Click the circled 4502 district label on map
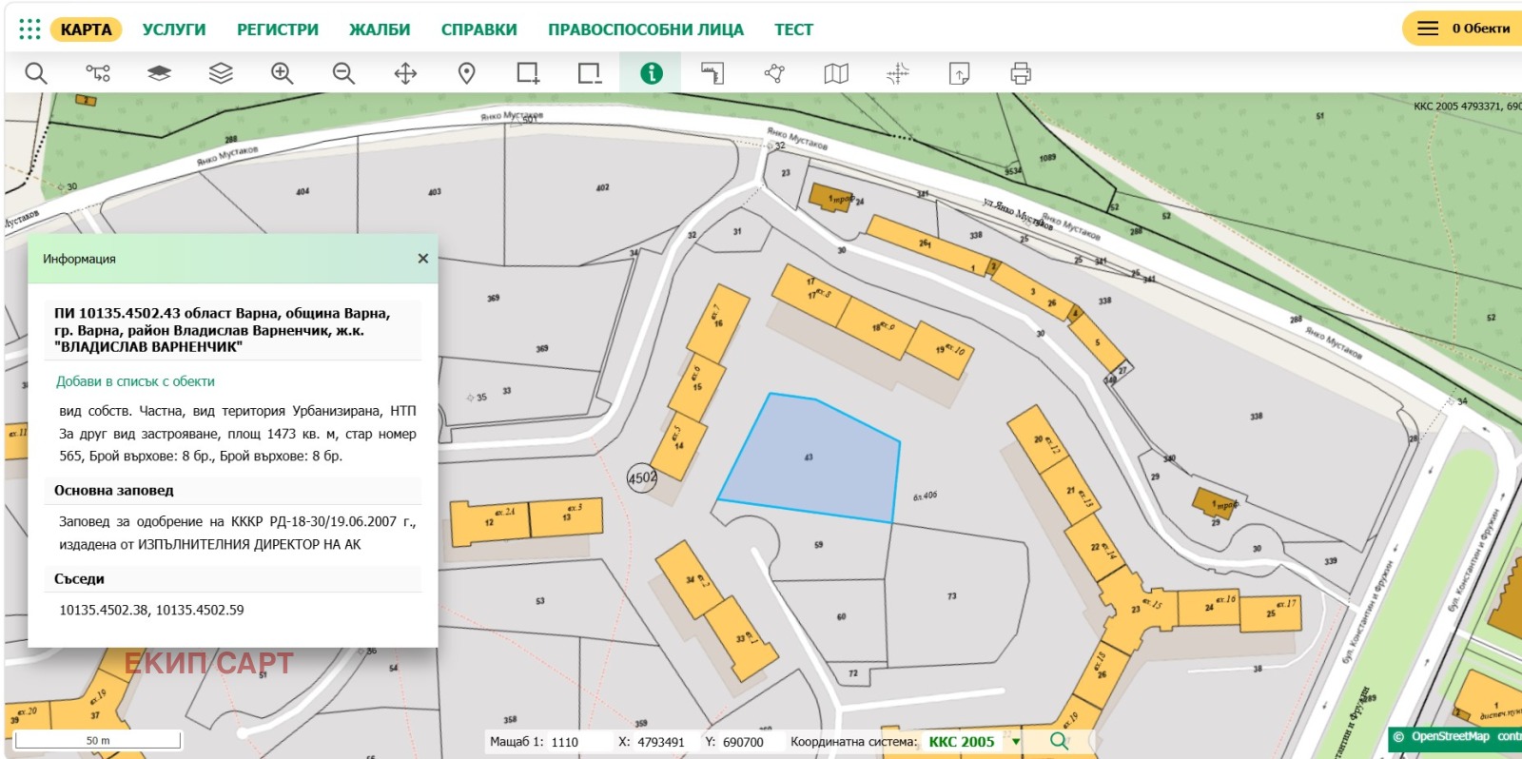 point(642,478)
